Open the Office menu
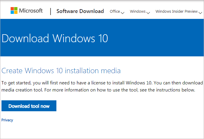 (115, 12)
